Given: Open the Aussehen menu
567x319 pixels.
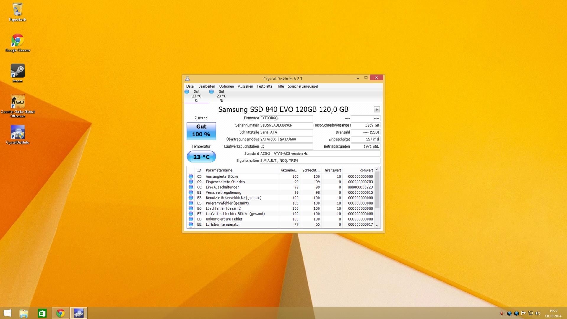Looking at the screenshot, I should pos(246,86).
